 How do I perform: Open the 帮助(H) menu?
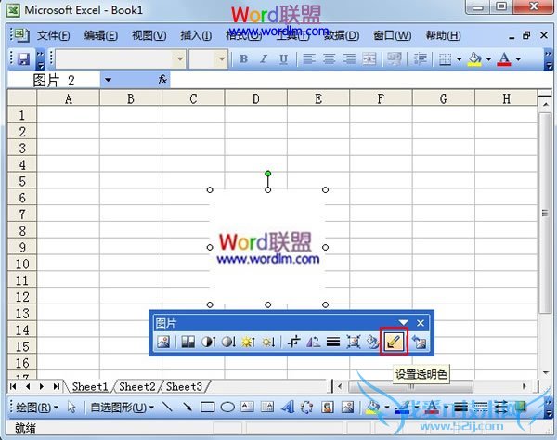click(443, 35)
